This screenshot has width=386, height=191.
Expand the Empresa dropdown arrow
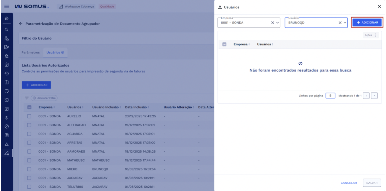(x=278, y=23)
